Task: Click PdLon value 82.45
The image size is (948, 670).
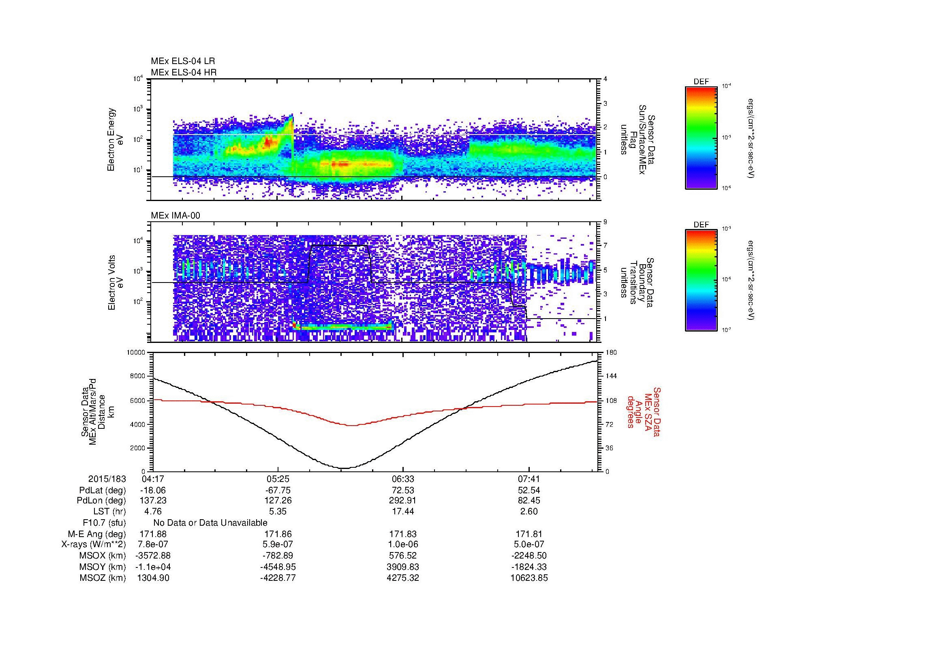Action: 529,501
